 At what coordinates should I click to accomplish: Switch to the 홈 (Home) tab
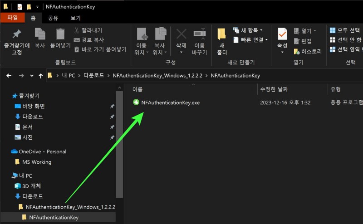(x=33, y=18)
